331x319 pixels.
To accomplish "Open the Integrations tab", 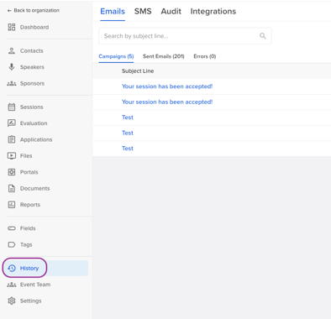I will [213, 11].
